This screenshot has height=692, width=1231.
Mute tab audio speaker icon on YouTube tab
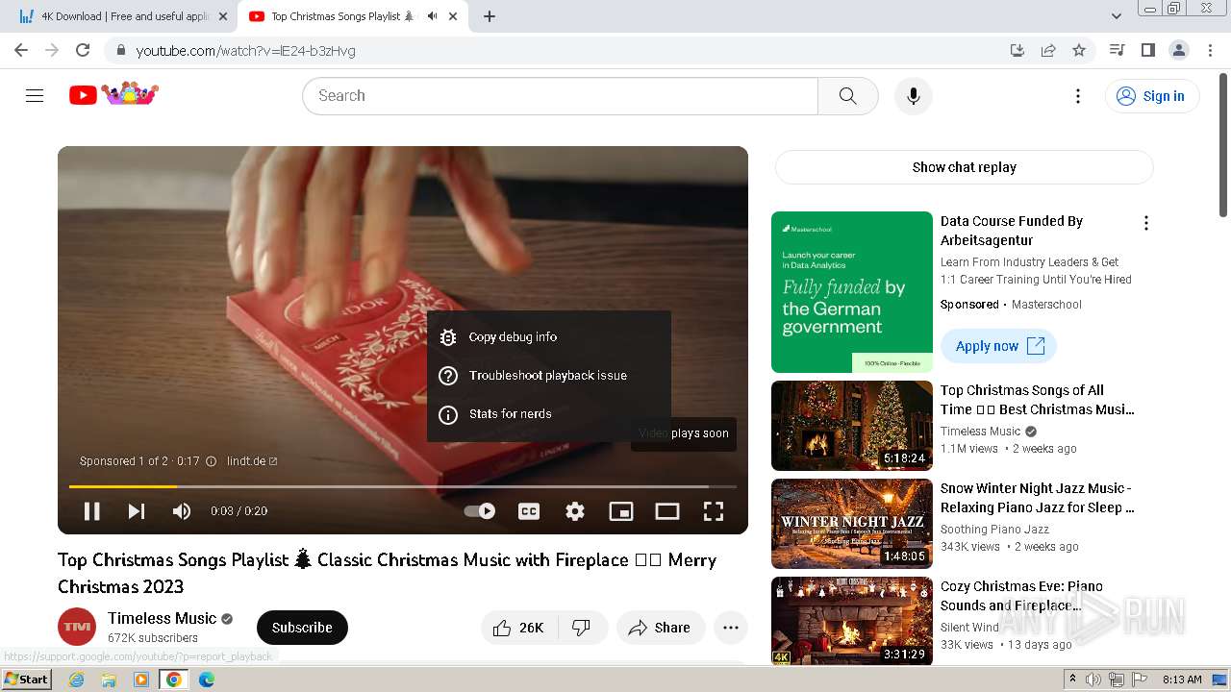click(432, 16)
